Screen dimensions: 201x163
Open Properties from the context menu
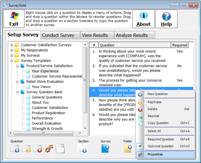165,154
